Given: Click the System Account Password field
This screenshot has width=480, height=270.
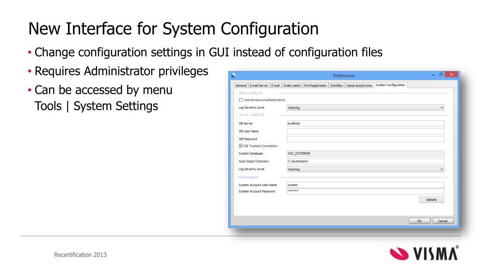Looking at the screenshot, I should coord(365,191).
